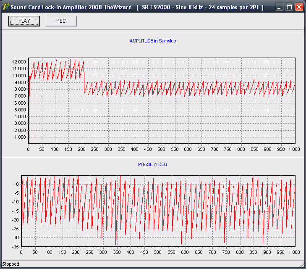This screenshot has width=306, height=269.
Task: Click the 'Stopped' status bar text
Action: pos(11,264)
